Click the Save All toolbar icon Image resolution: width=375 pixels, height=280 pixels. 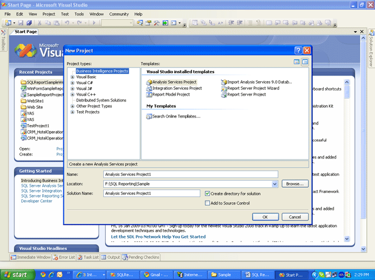click(29, 22)
